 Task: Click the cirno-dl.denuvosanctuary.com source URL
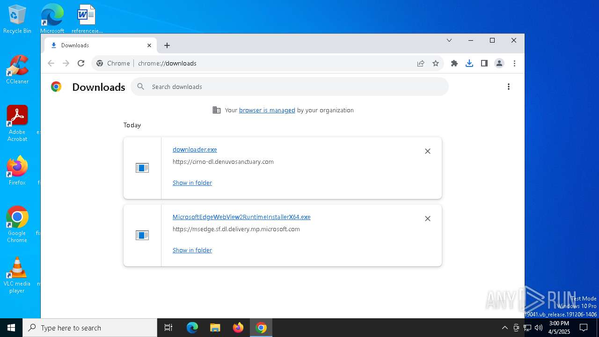[x=223, y=162]
